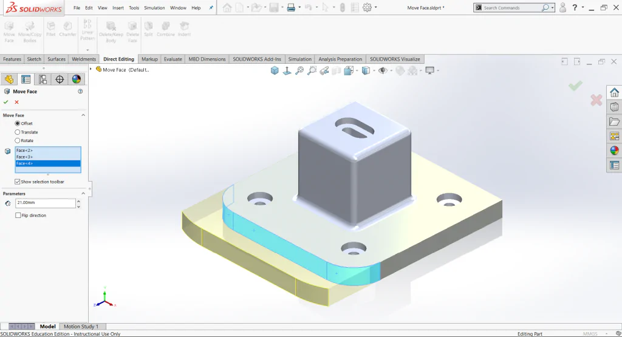Click the blue cube icon in view toolbar

click(275, 70)
